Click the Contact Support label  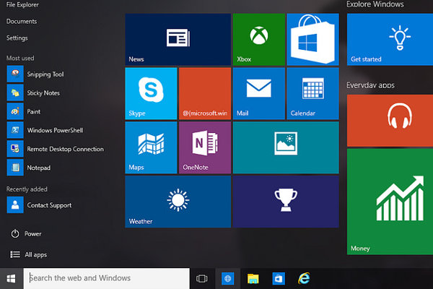49,205
